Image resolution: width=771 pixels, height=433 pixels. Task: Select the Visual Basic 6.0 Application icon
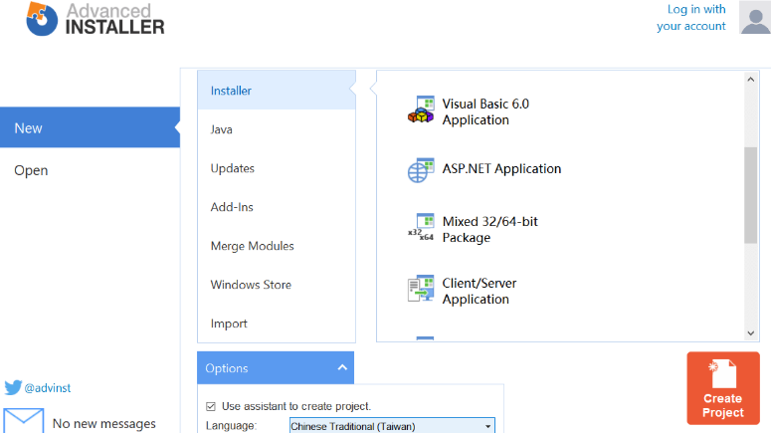421,109
